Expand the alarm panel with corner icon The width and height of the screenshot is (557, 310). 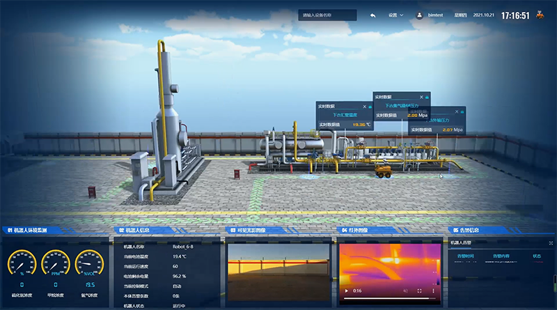pyautogui.click(x=551, y=243)
